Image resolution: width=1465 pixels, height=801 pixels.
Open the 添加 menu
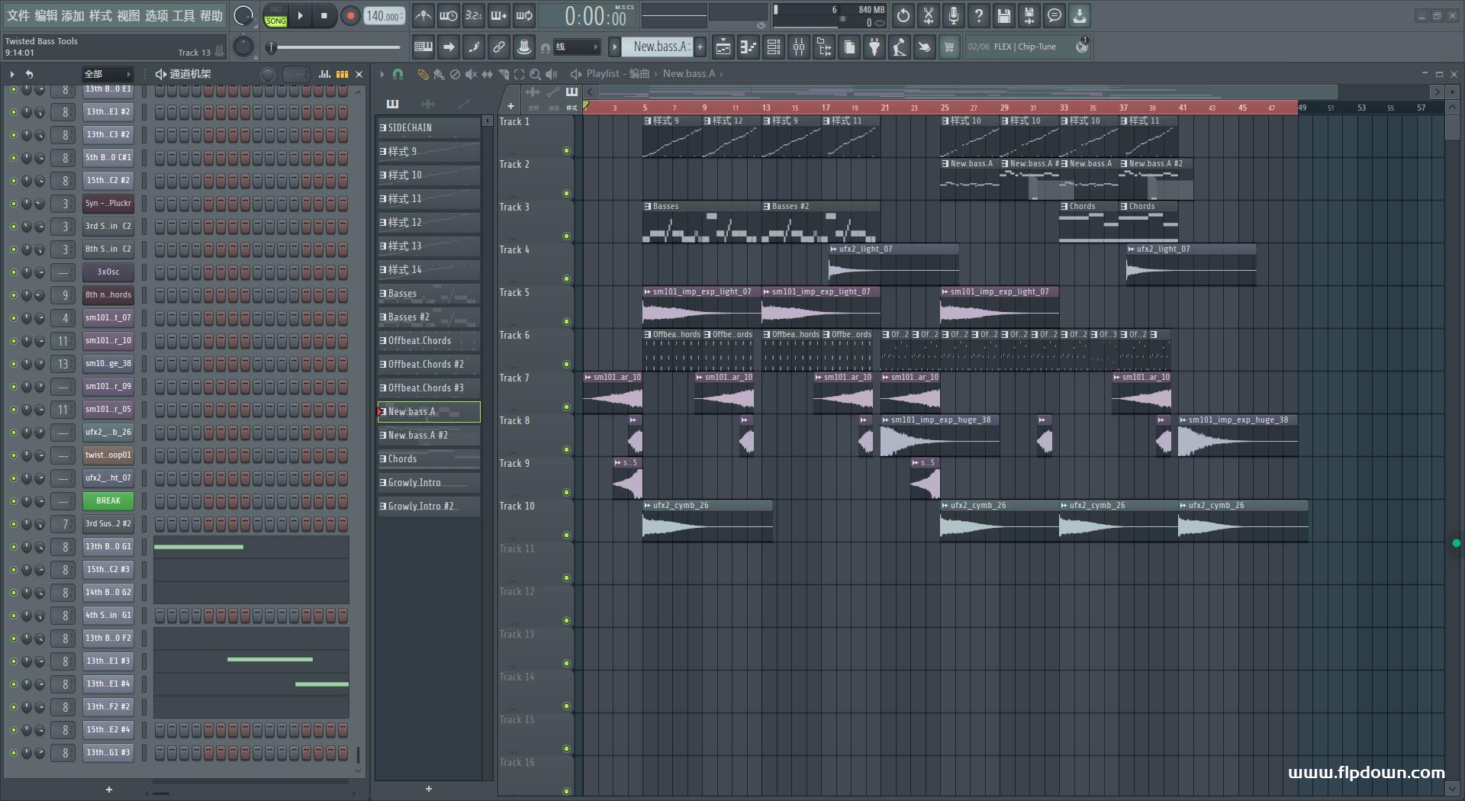tap(73, 15)
